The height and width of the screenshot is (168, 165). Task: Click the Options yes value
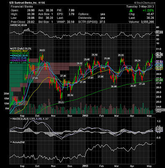click(103, 14)
